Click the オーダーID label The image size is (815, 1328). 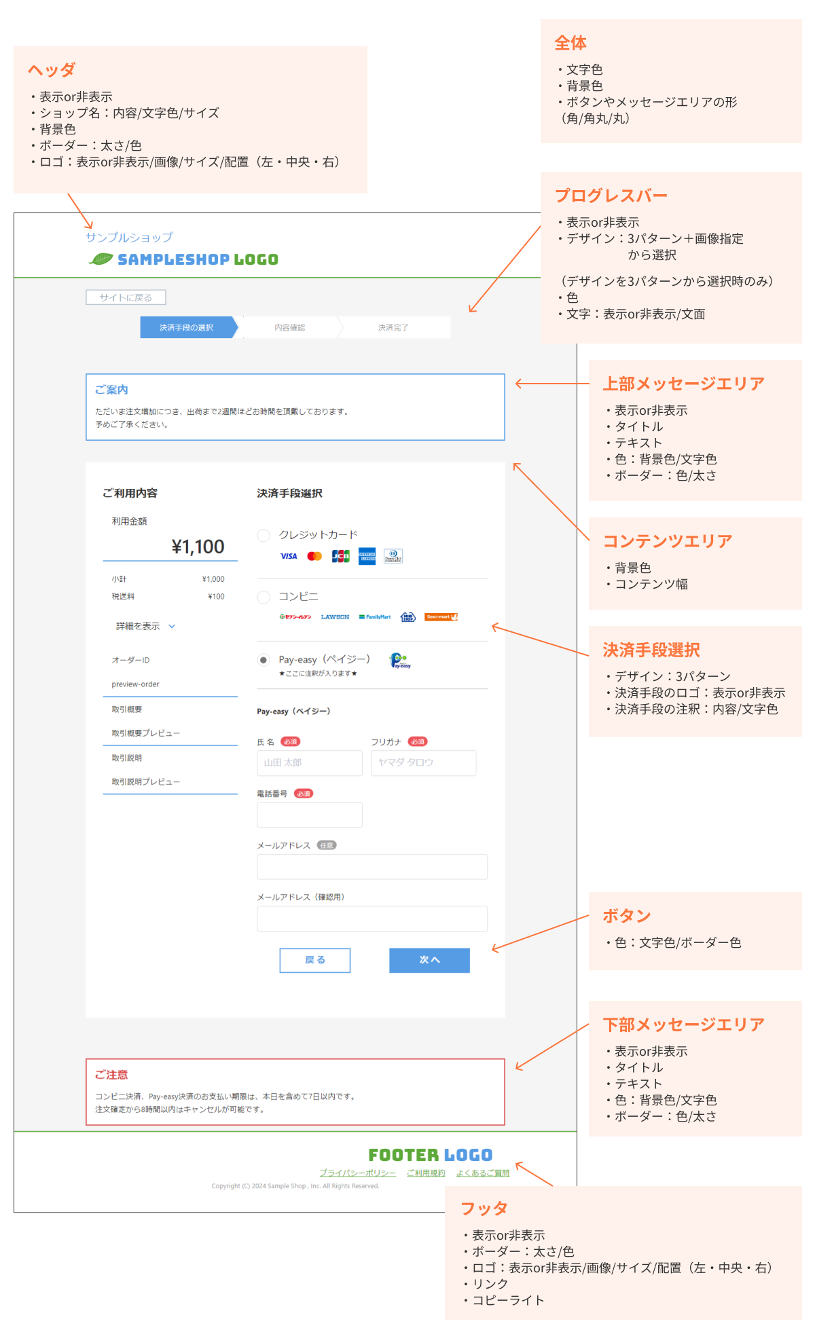[x=130, y=660]
